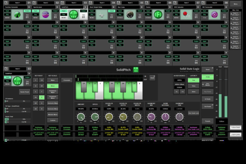Viewport: 246px width, 164px height.
Task: Open the VHD Saturator icon in Rack 7
Action: (x=186, y=14)
